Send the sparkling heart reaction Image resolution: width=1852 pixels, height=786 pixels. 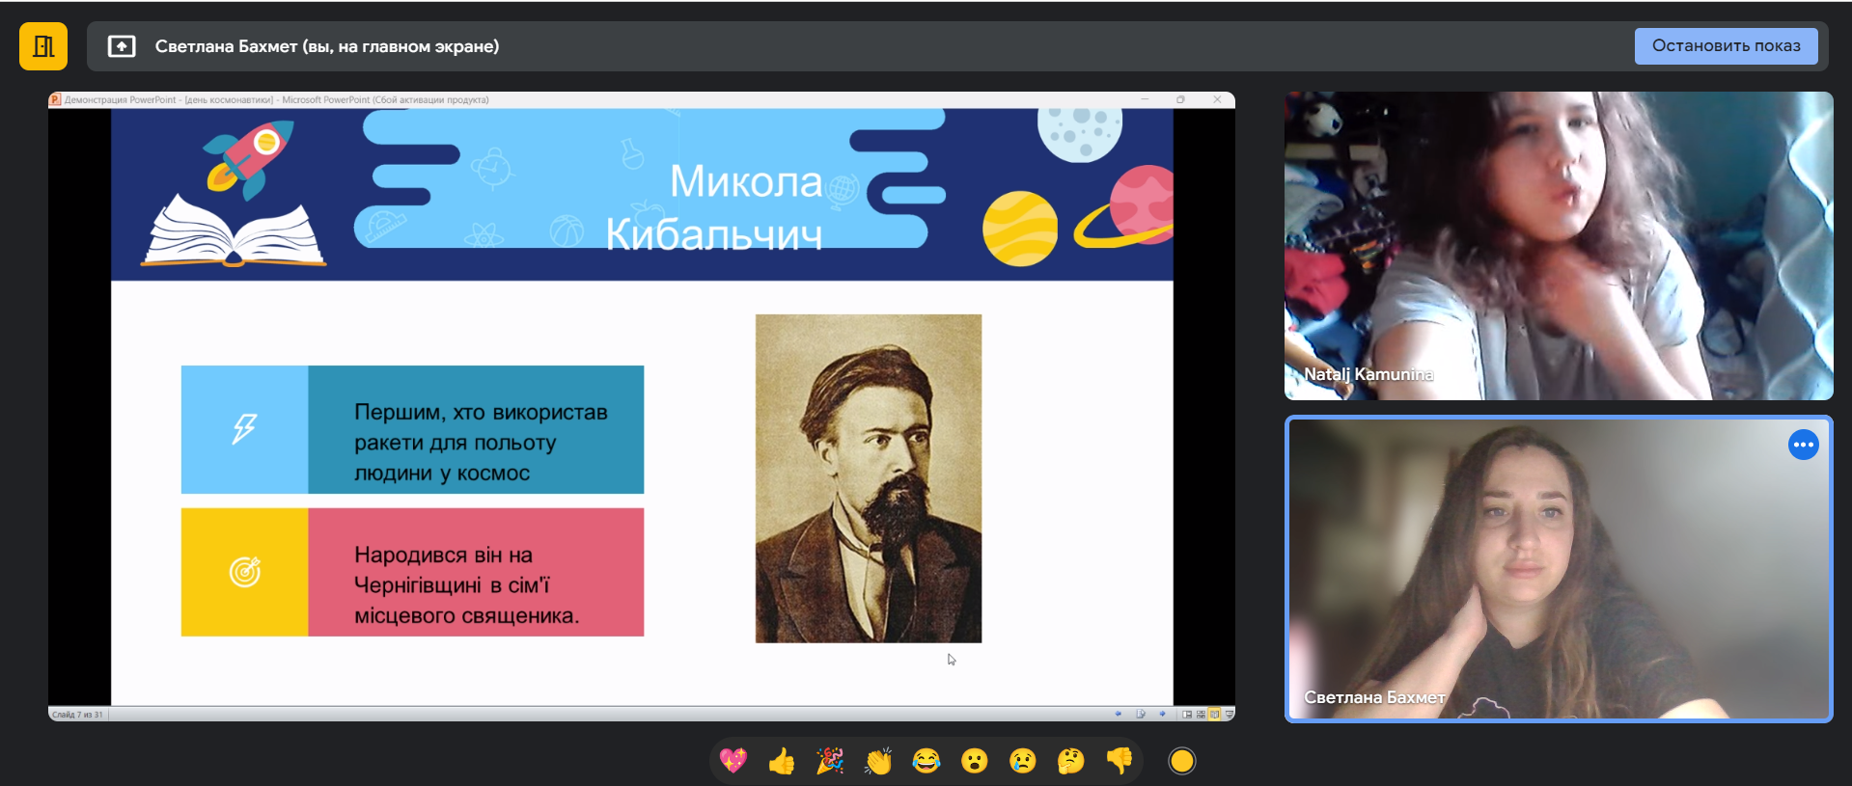(733, 761)
